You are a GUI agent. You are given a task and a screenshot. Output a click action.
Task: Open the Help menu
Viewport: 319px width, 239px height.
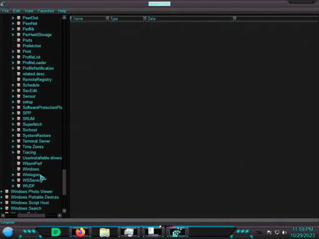[x=62, y=11]
